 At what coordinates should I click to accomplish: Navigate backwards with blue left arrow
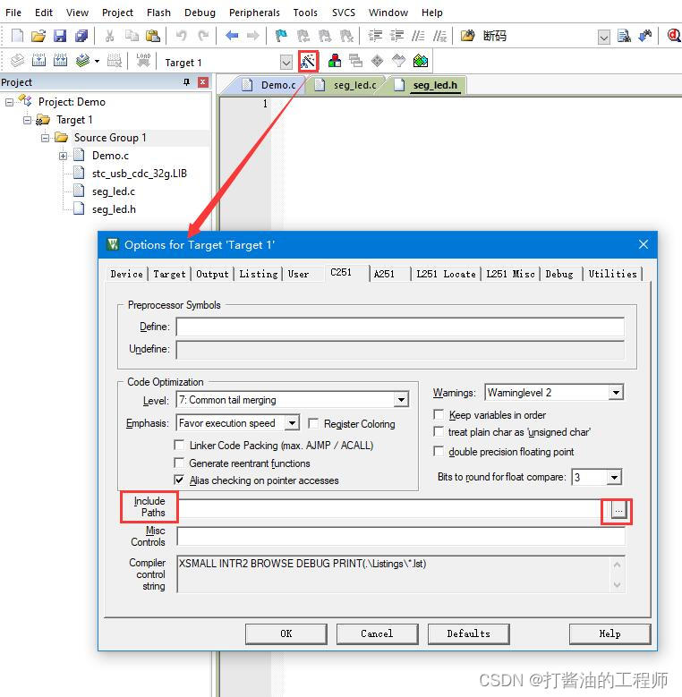[232, 36]
